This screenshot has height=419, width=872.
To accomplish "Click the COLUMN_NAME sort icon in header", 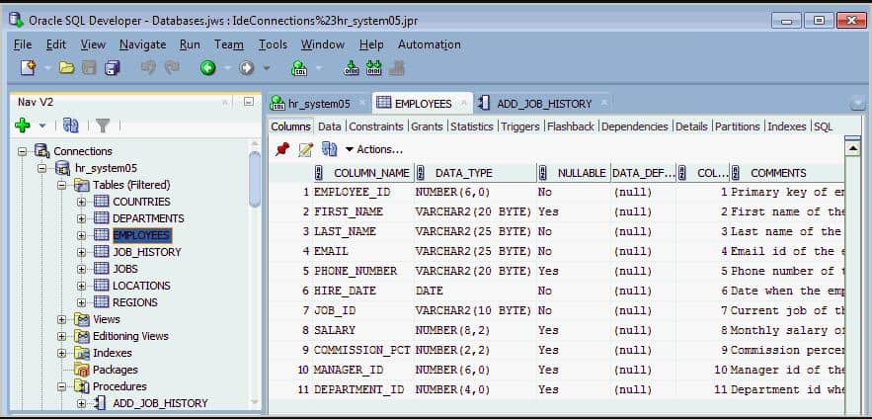I will 319,173.
